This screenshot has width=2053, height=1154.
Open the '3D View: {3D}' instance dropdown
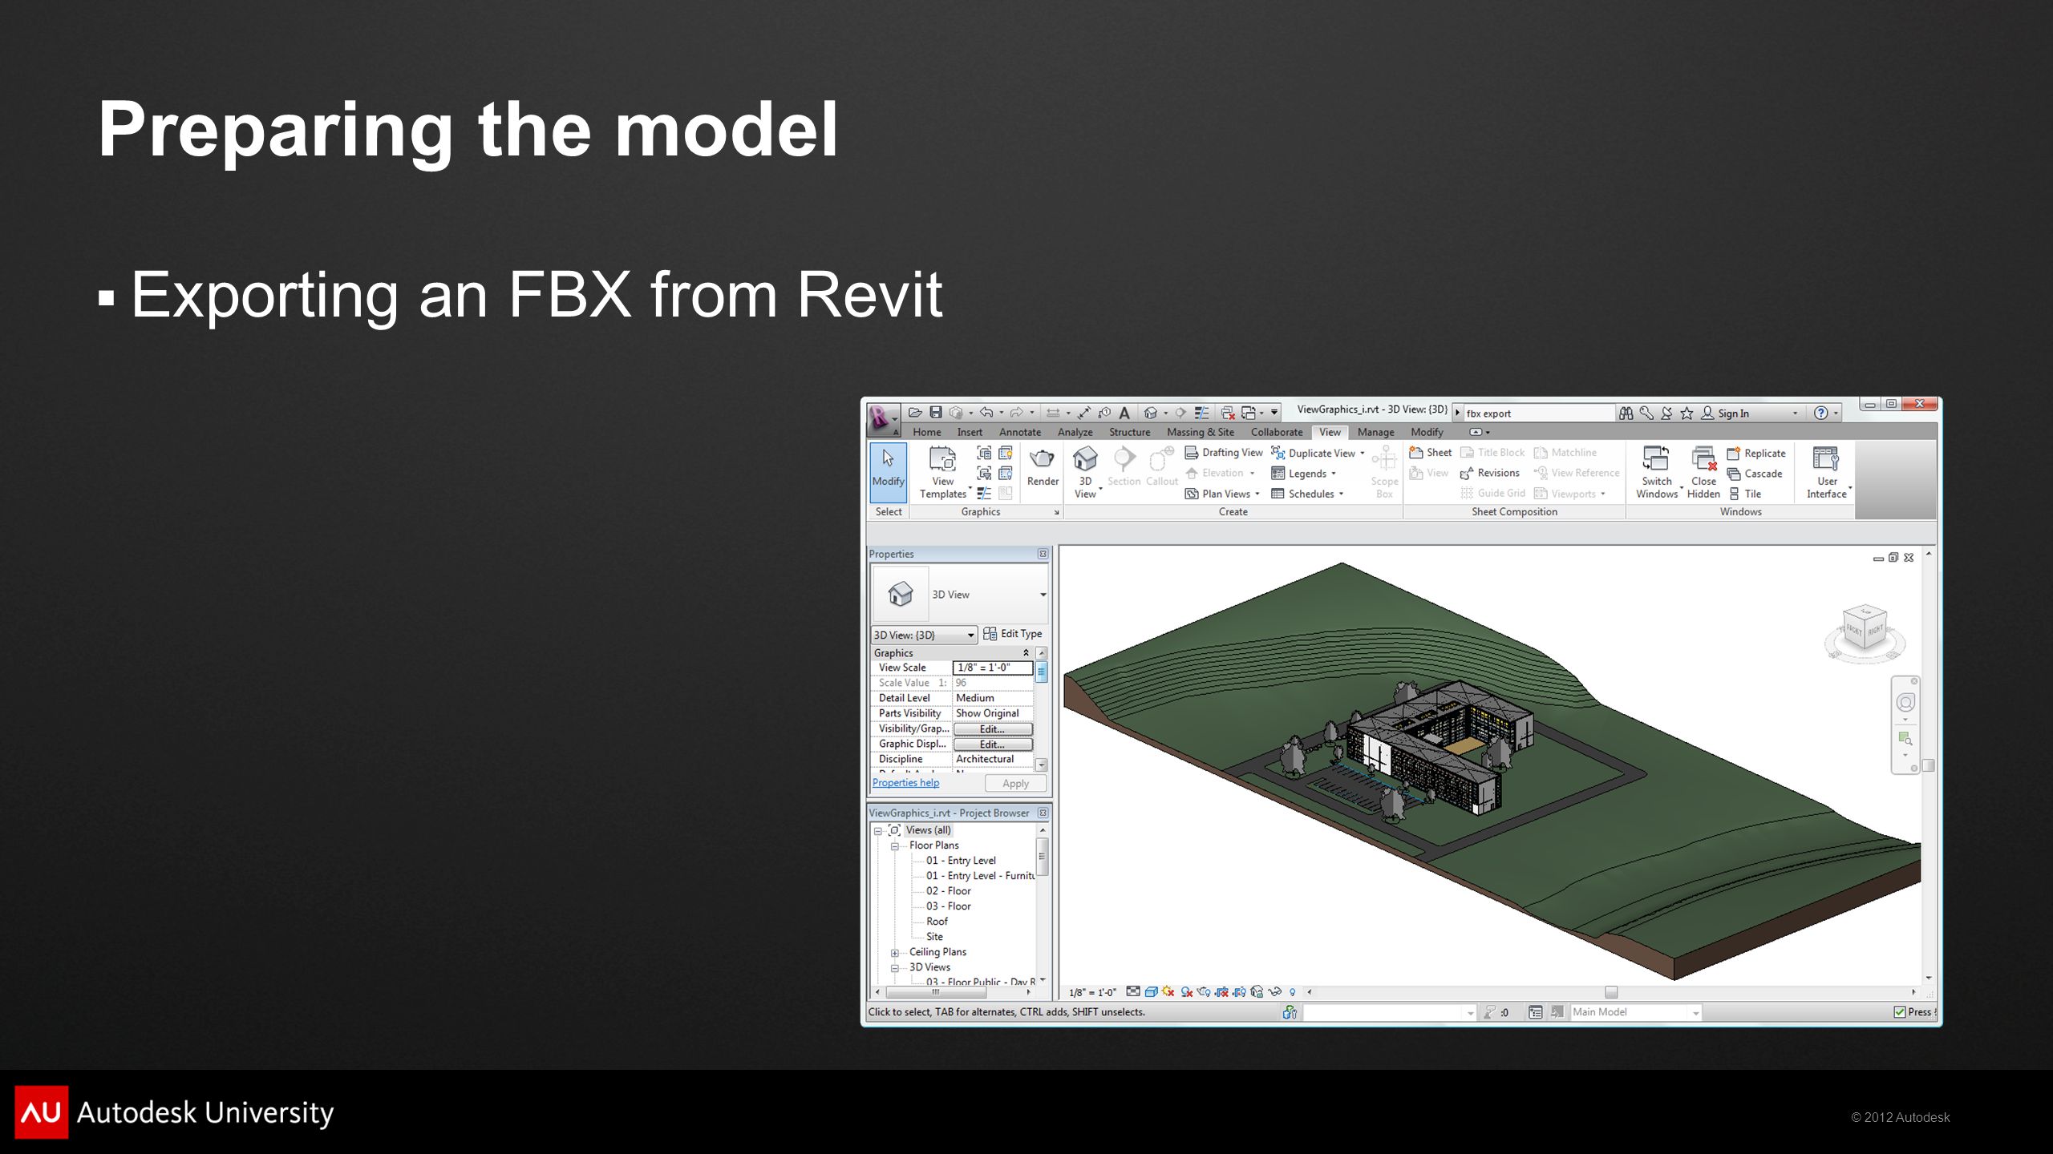pyautogui.click(x=924, y=635)
